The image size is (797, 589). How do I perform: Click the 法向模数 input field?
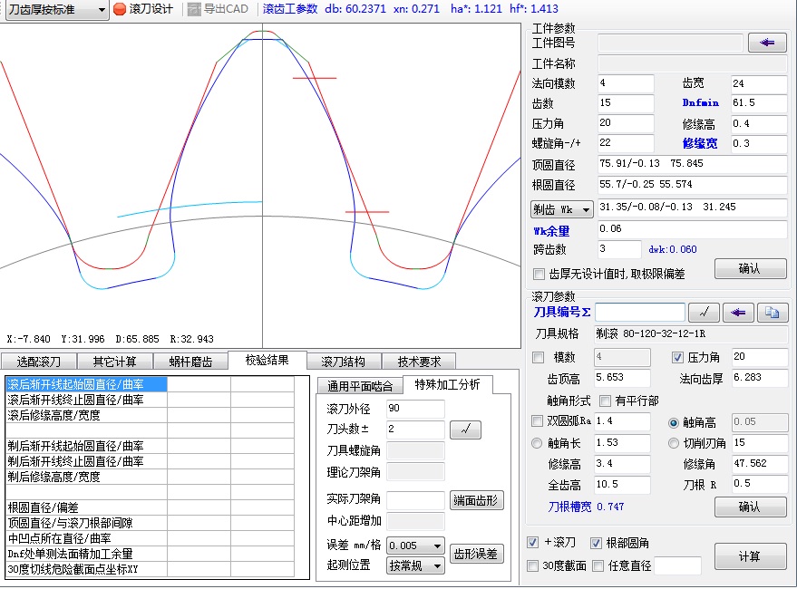coord(625,83)
